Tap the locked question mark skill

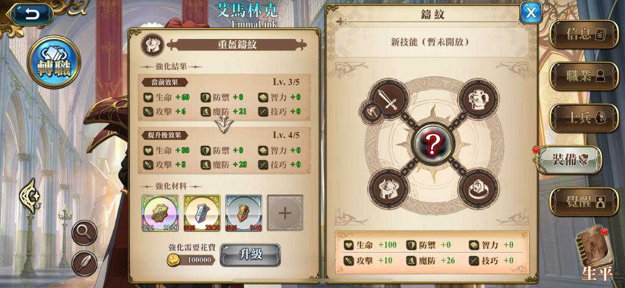click(433, 144)
